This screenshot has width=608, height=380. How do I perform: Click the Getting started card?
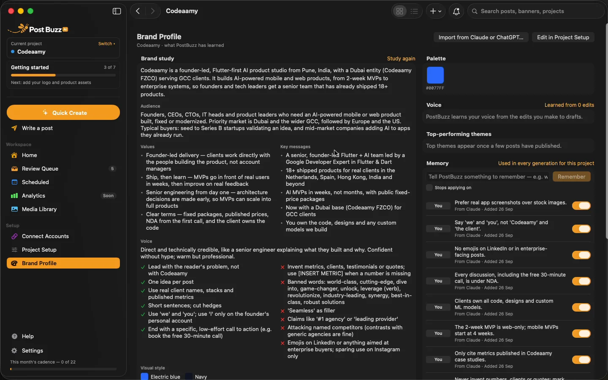(63, 75)
